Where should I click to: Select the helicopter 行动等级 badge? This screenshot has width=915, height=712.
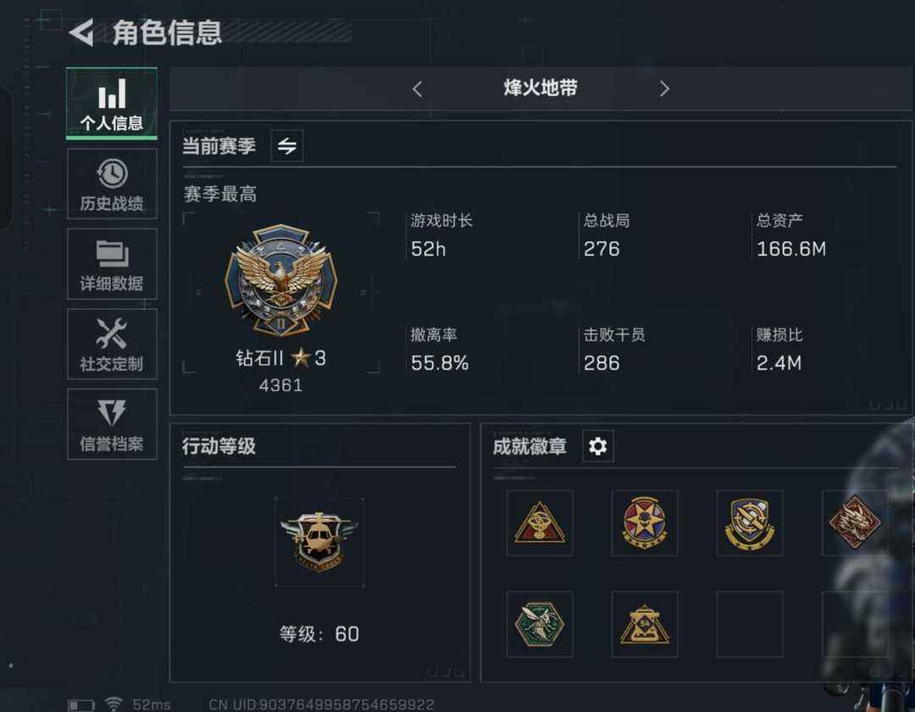point(319,543)
